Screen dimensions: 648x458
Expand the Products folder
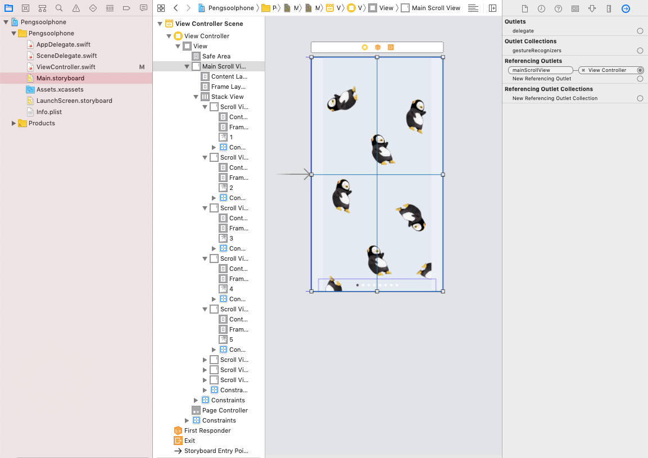point(13,123)
